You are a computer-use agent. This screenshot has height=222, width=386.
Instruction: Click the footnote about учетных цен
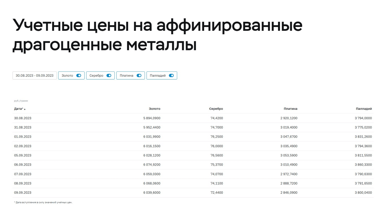click(43, 203)
